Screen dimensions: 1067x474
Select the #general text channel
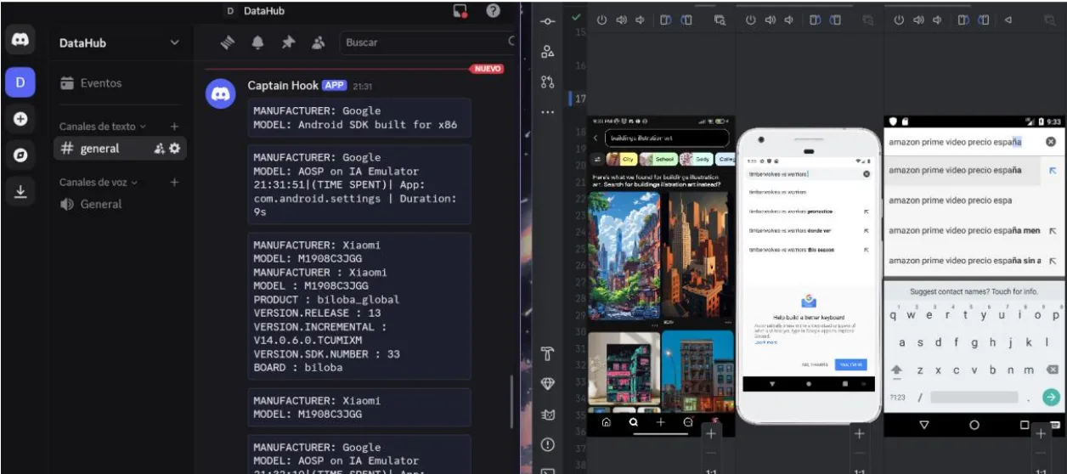[x=120, y=149]
